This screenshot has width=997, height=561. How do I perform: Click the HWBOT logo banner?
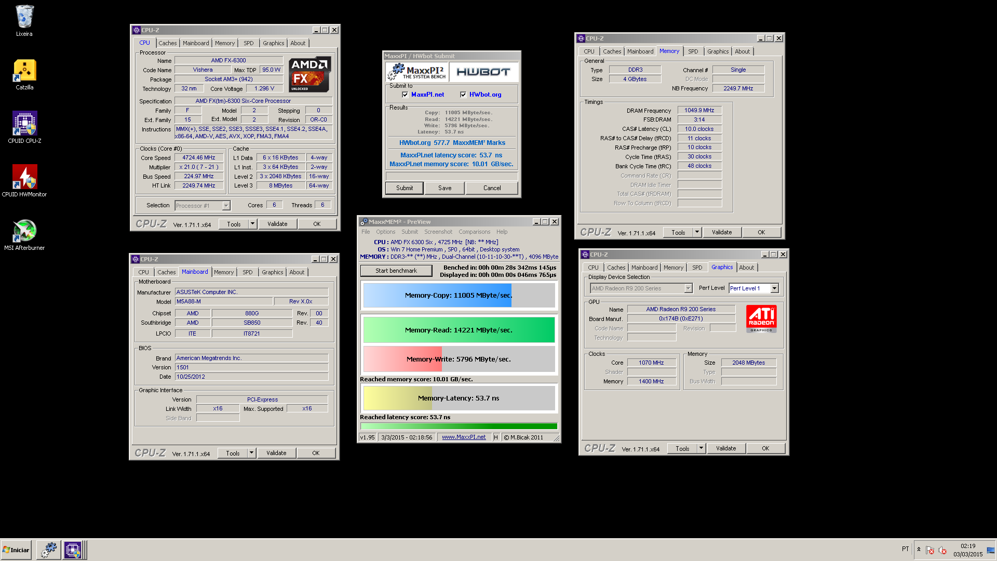[483, 72]
